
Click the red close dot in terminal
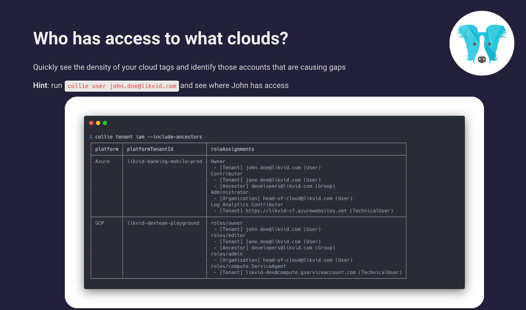(x=91, y=123)
